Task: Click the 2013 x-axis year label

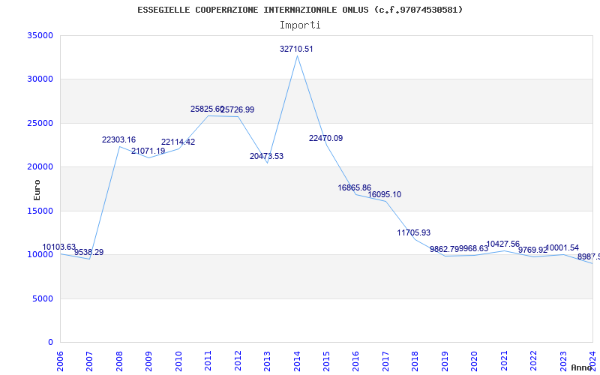Action: click(x=267, y=360)
